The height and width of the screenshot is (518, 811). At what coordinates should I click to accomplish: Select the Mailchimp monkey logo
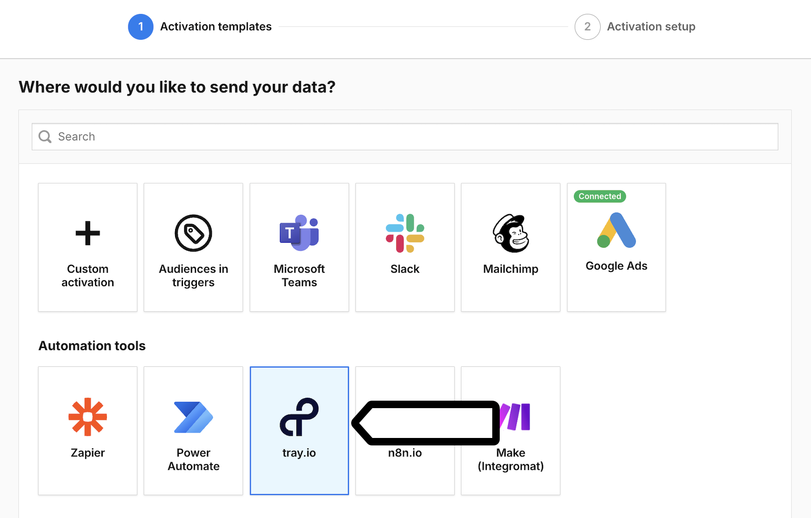[511, 233]
